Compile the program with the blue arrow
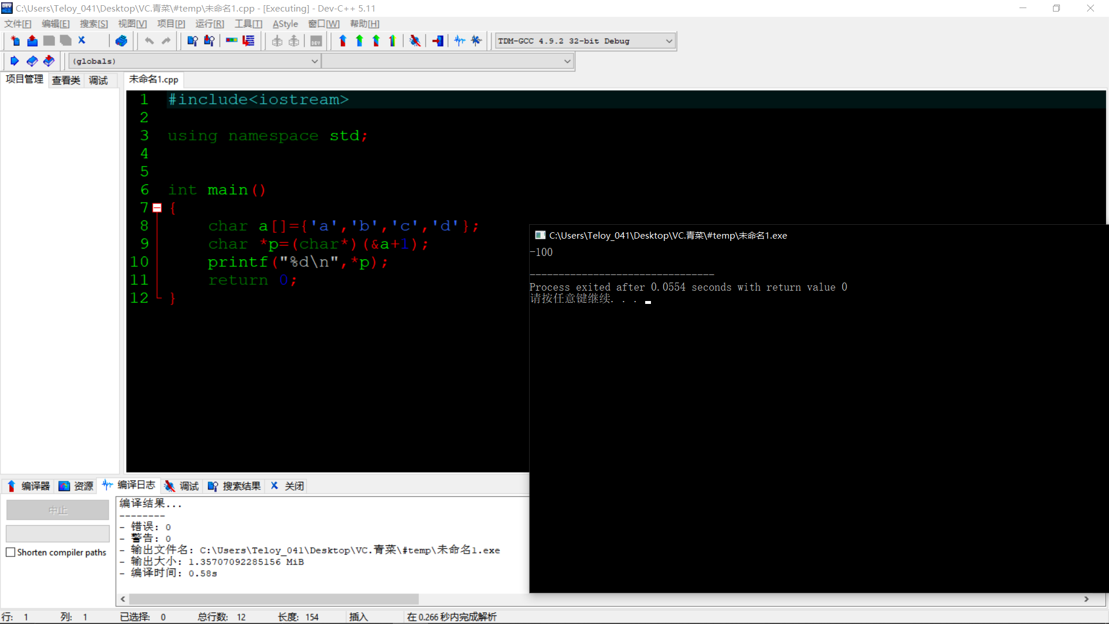 [343, 41]
